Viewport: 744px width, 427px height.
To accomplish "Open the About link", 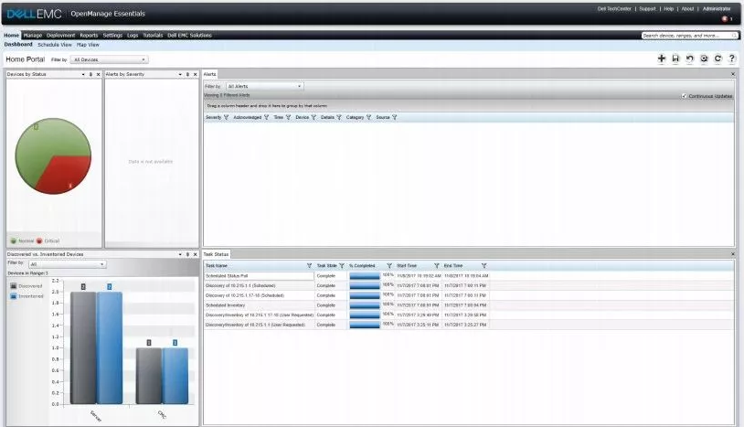I will [687, 9].
